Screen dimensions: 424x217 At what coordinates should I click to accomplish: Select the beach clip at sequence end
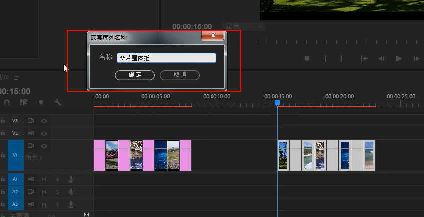pyautogui.click(x=369, y=155)
